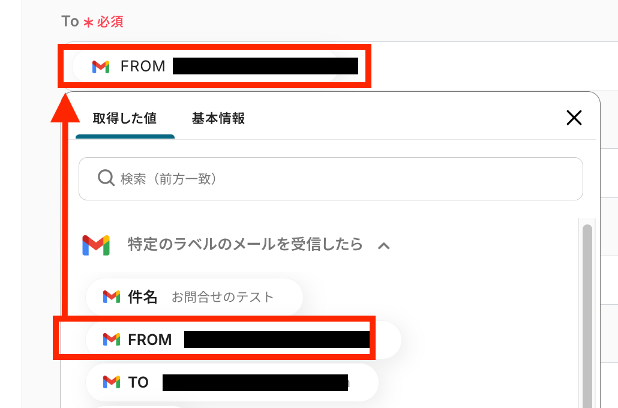The height and width of the screenshot is (408, 618).
Task: Close the value picker panel with X
Action: [574, 118]
